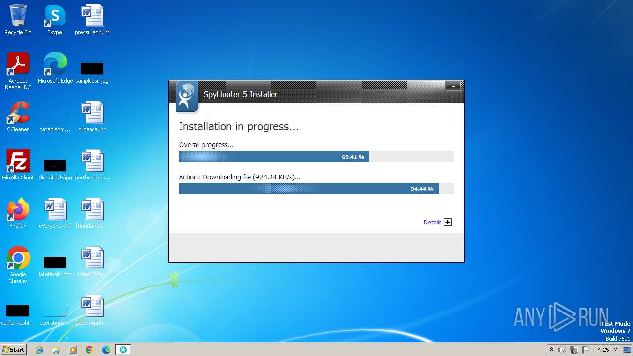The height and width of the screenshot is (356, 633).
Task: Select the pressurebit.rtf file
Action: 92,20
